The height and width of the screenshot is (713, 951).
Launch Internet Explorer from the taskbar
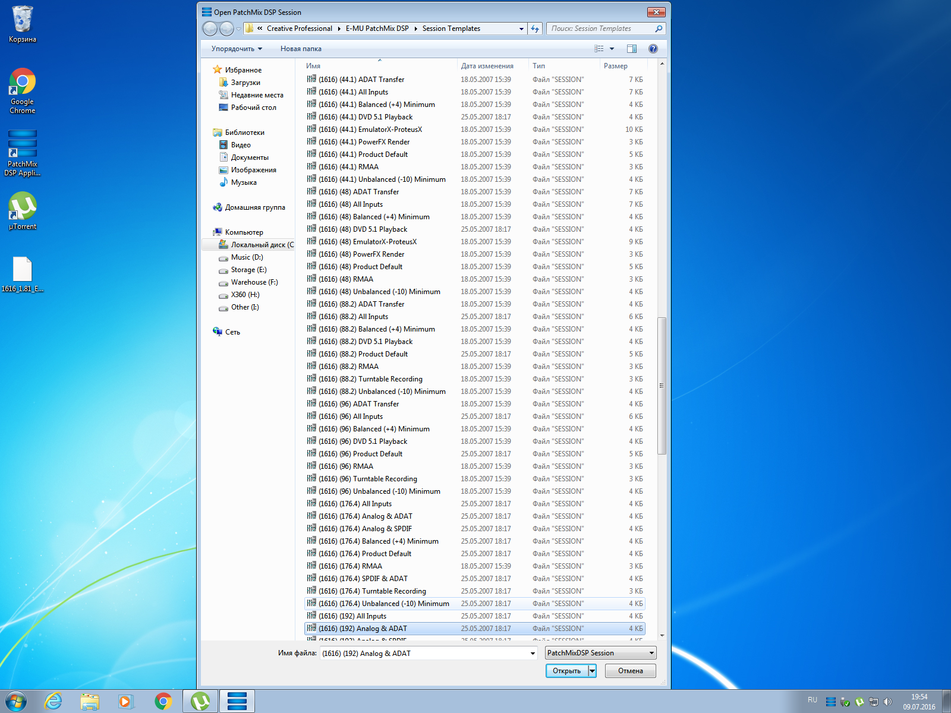(x=53, y=702)
